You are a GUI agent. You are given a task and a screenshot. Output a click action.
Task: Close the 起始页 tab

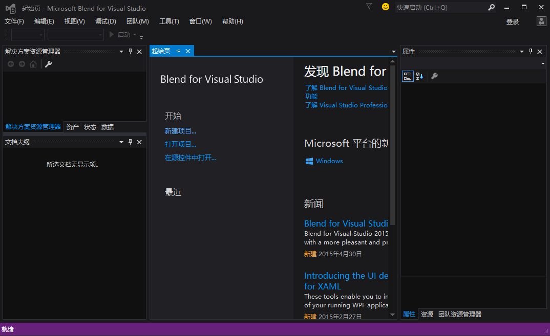188,51
